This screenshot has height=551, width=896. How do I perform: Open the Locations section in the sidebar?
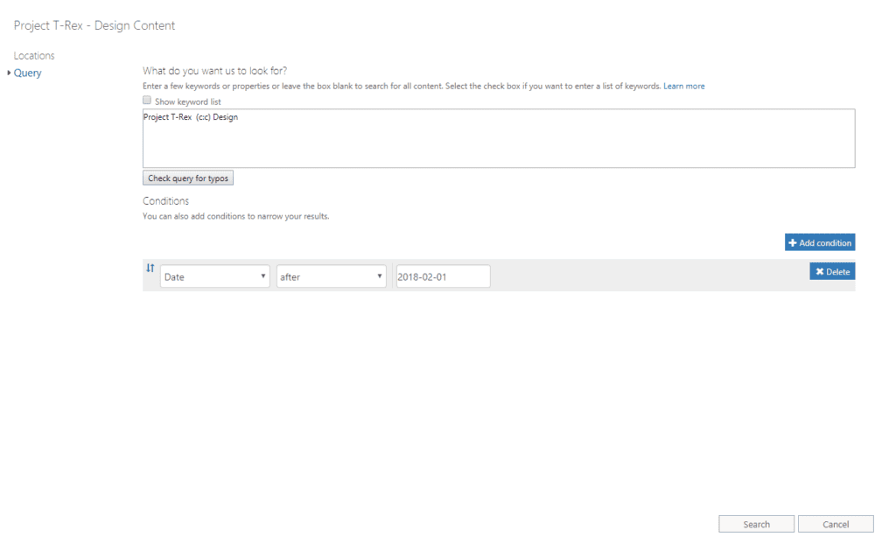[x=34, y=56]
